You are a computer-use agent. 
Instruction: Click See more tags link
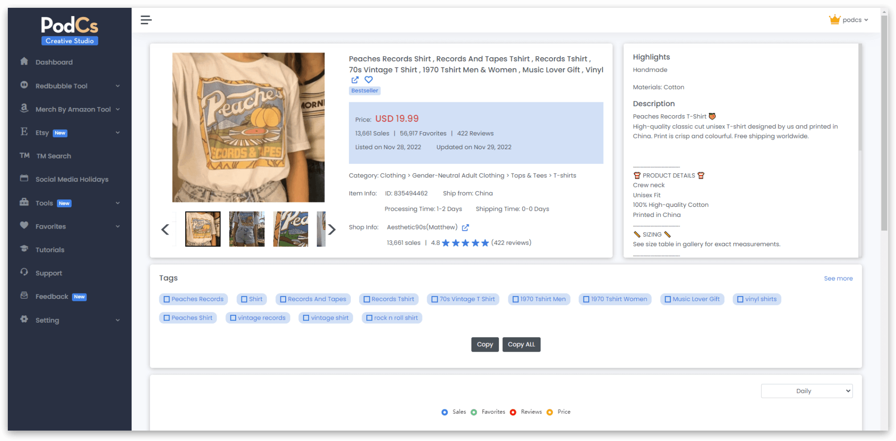tap(838, 278)
